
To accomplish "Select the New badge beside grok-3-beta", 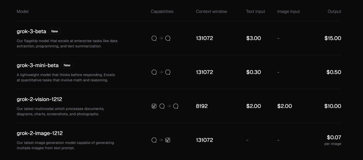I will click(55, 31).
